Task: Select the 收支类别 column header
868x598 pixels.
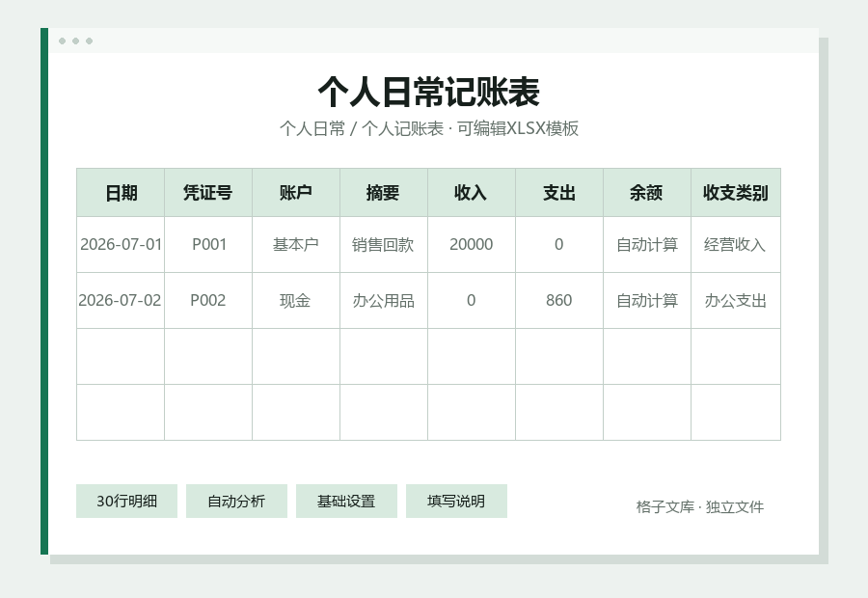Action: [736, 193]
